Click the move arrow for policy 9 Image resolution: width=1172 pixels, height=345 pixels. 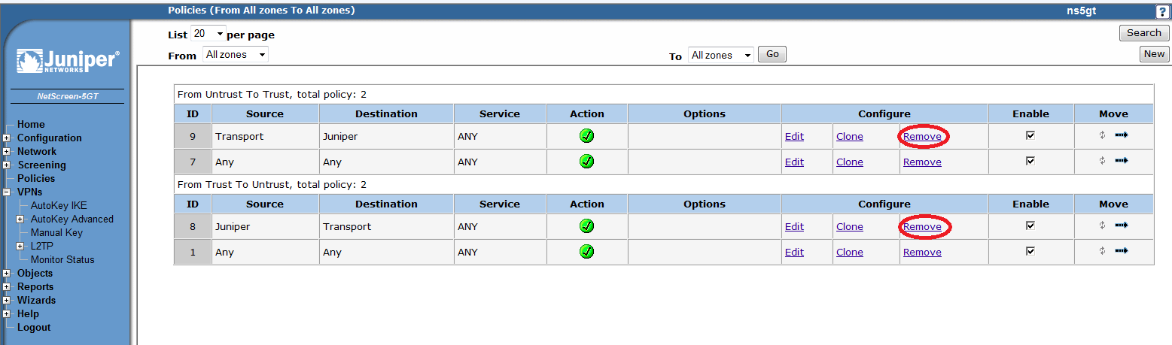(x=1122, y=135)
